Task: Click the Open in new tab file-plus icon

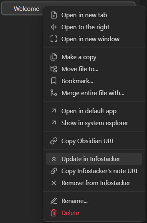Action: [54, 15]
